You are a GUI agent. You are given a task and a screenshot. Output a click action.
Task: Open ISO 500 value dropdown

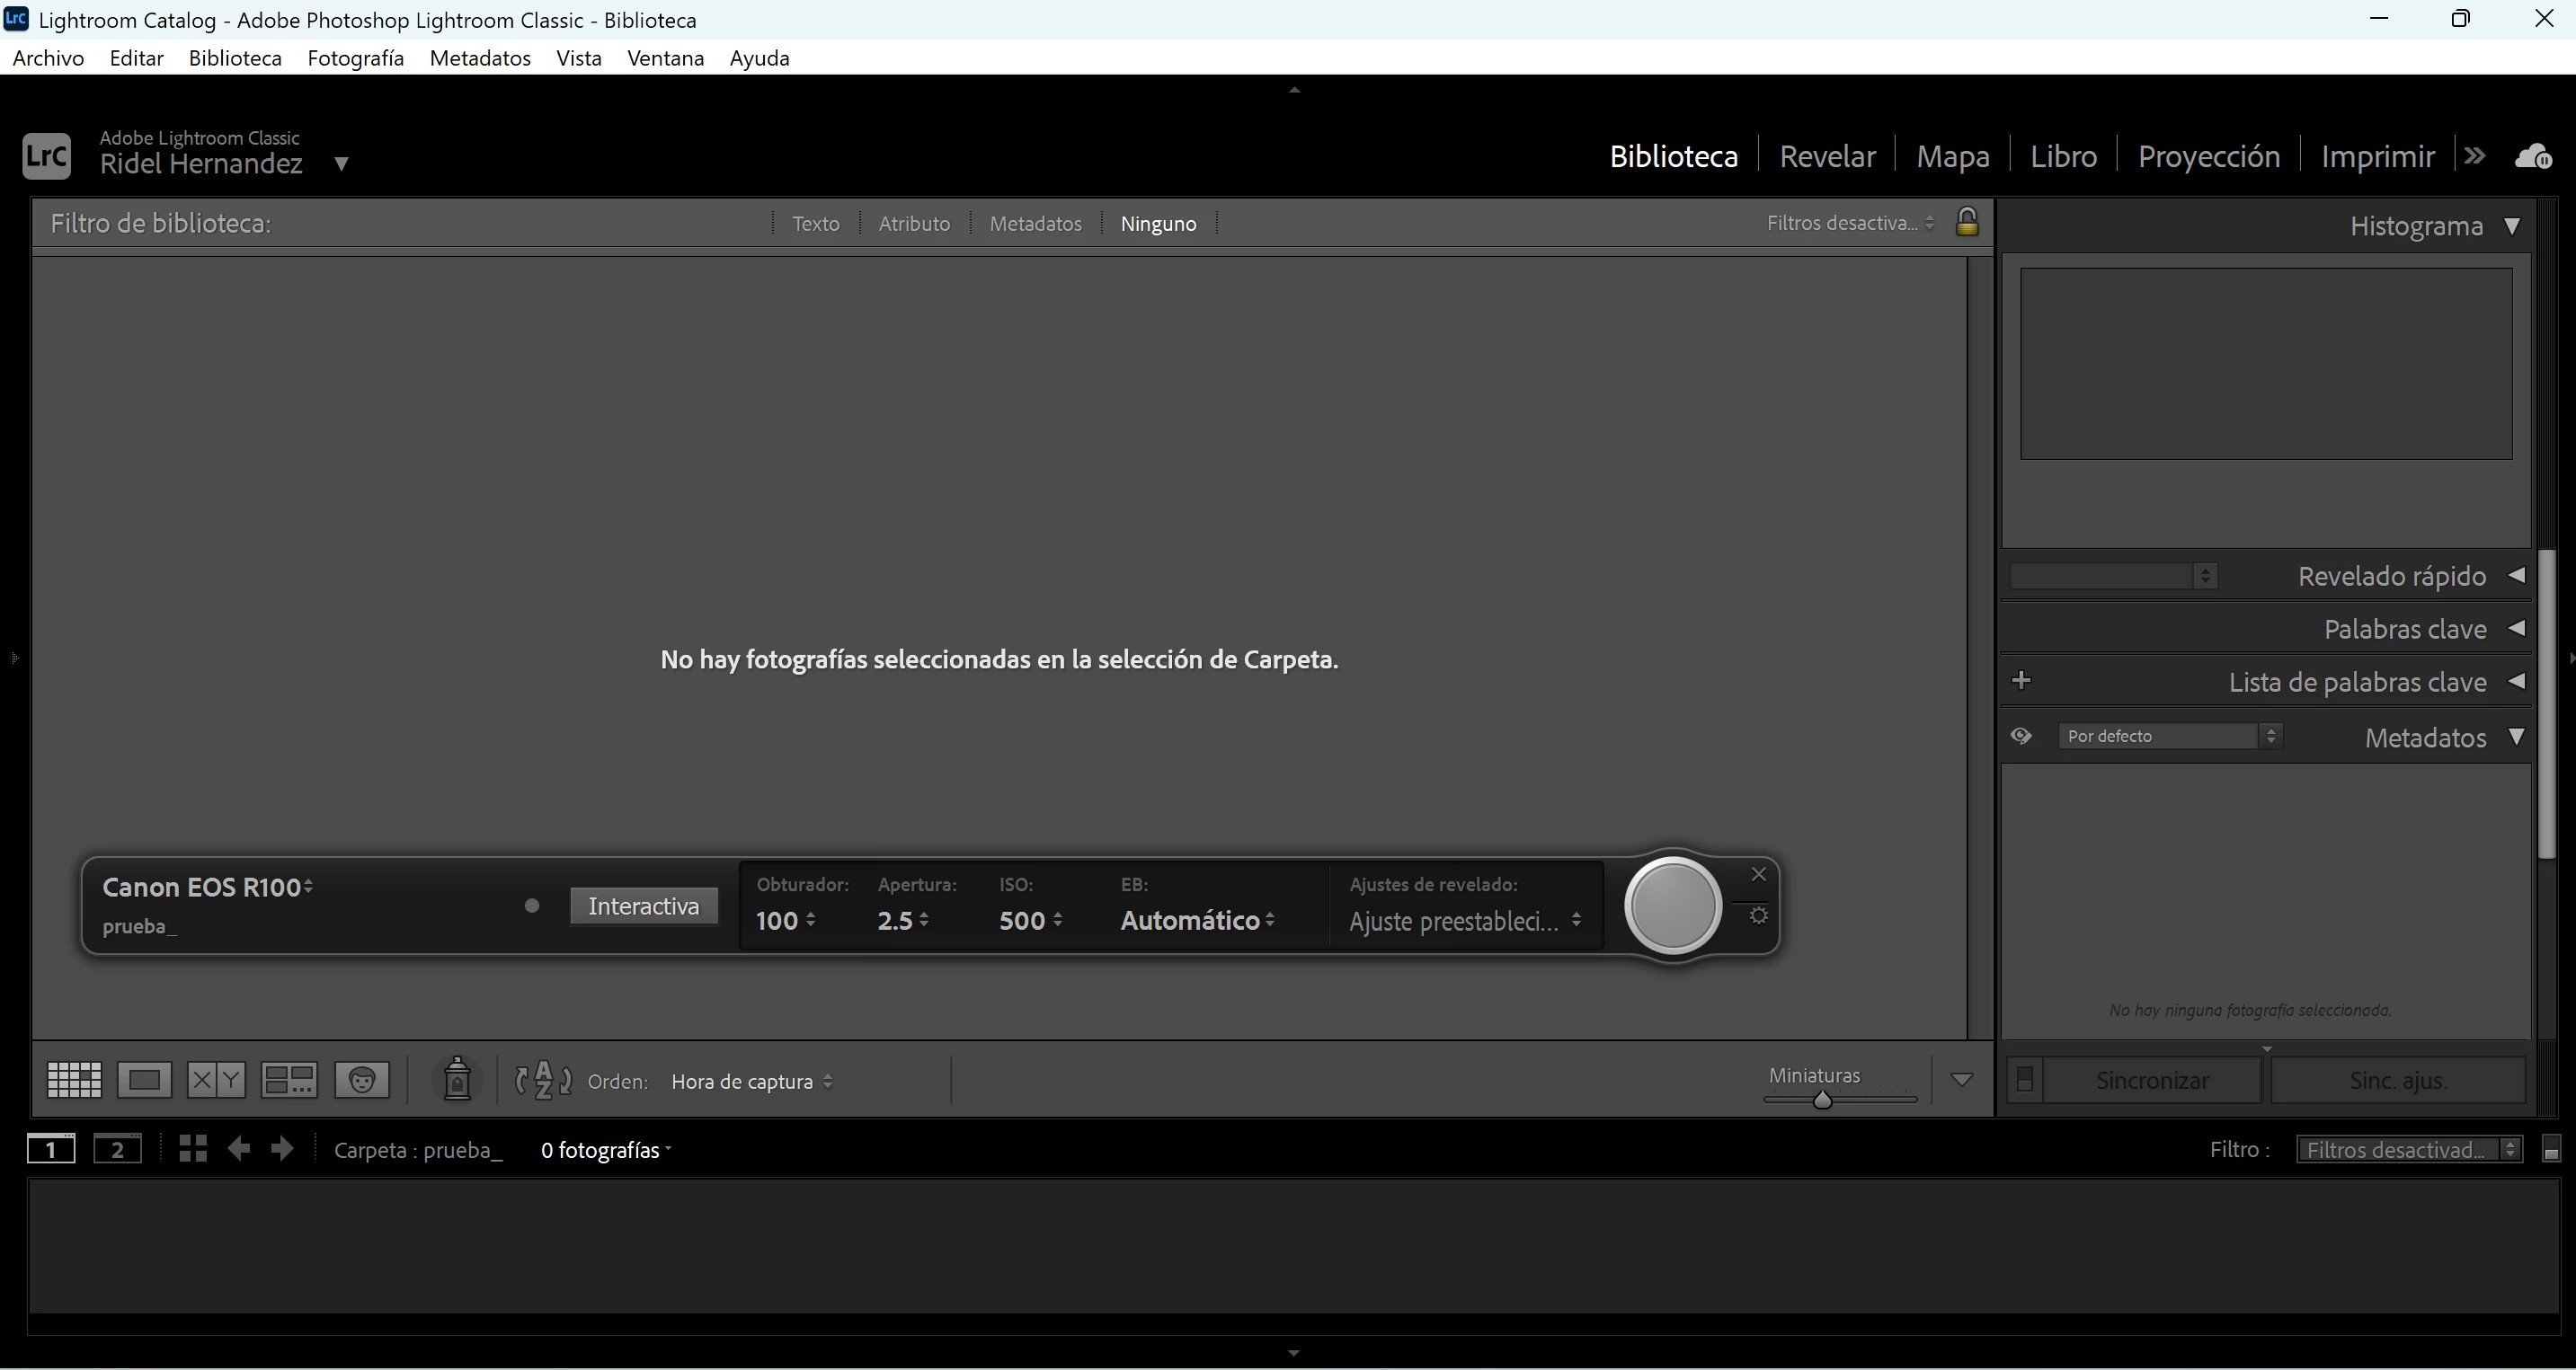pyautogui.click(x=1030, y=920)
